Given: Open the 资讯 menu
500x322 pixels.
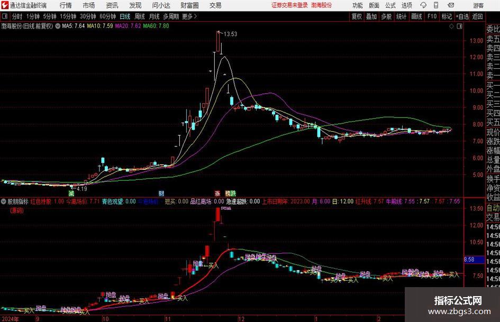Looking at the screenshot, I should pos(112,5).
